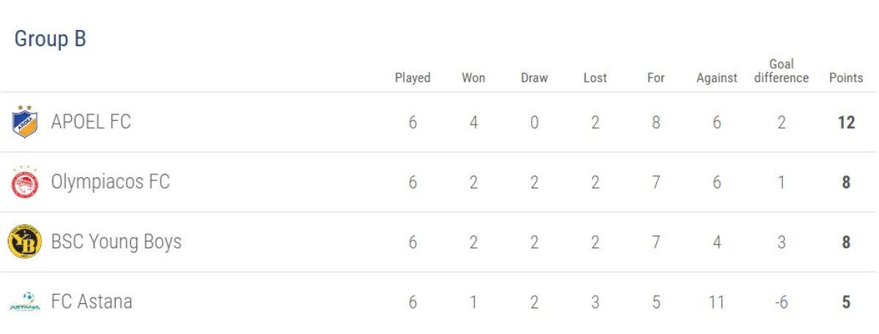Click FC Astana's 11 goals against value

tap(716, 303)
